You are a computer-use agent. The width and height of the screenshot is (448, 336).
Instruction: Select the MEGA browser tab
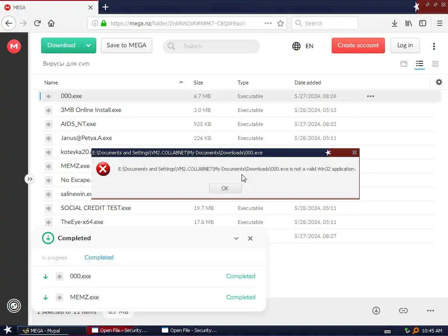point(49,7)
